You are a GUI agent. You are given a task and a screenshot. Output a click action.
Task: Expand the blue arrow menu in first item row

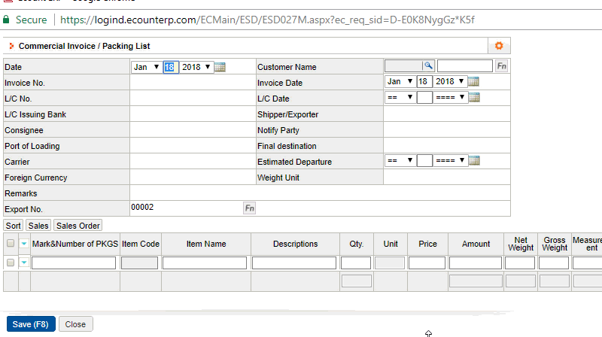point(24,263)
